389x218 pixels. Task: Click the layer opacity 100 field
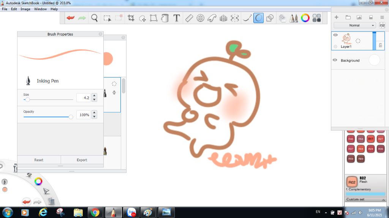382,25
